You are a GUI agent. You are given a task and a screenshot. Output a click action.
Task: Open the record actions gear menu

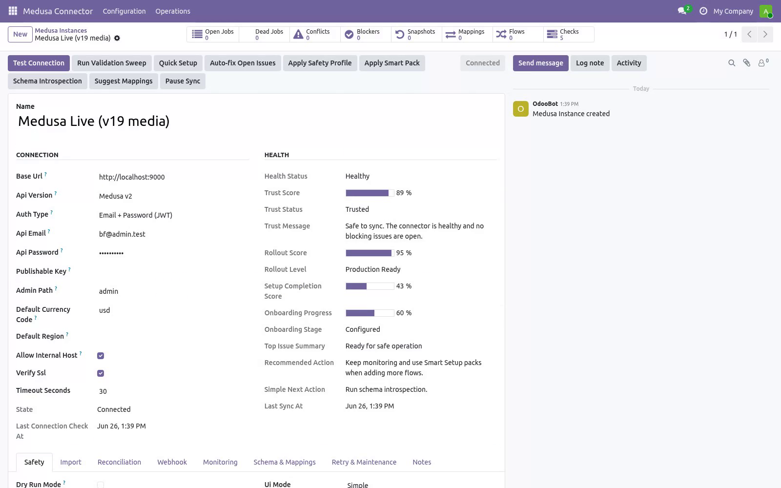[117, 38]
